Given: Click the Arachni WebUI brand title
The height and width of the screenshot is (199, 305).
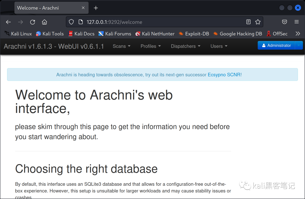Looking at the screenshot, I should 54,46.
